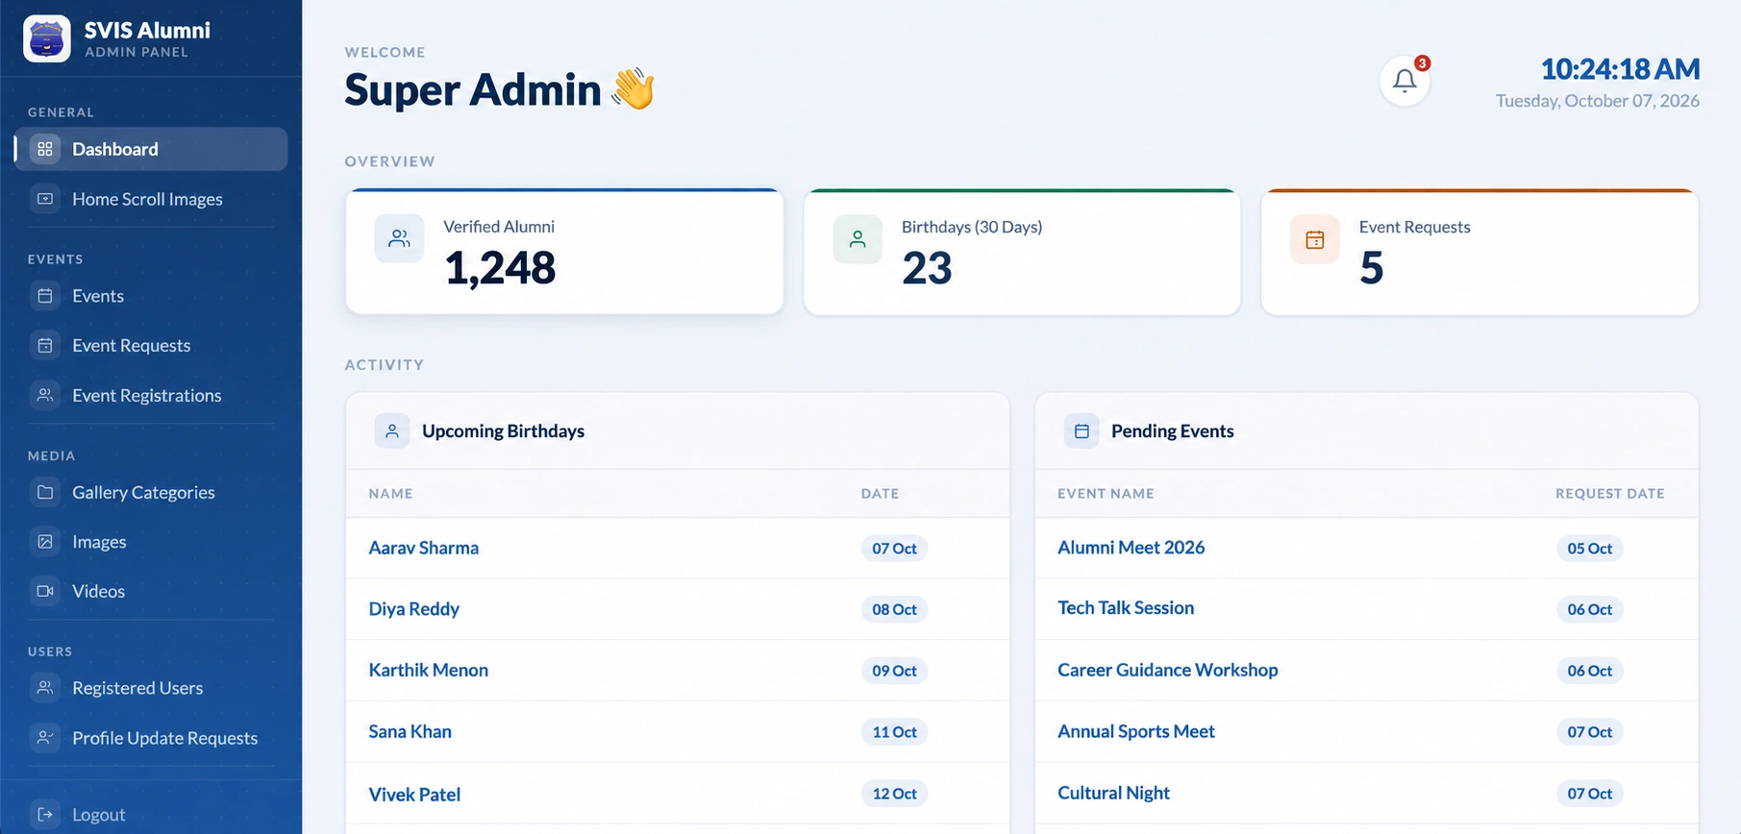The width and height of the screenshot is (1741, 834).
Task: Open Career Guidance Workshop pending event
Action: [x=1168, y=670]
